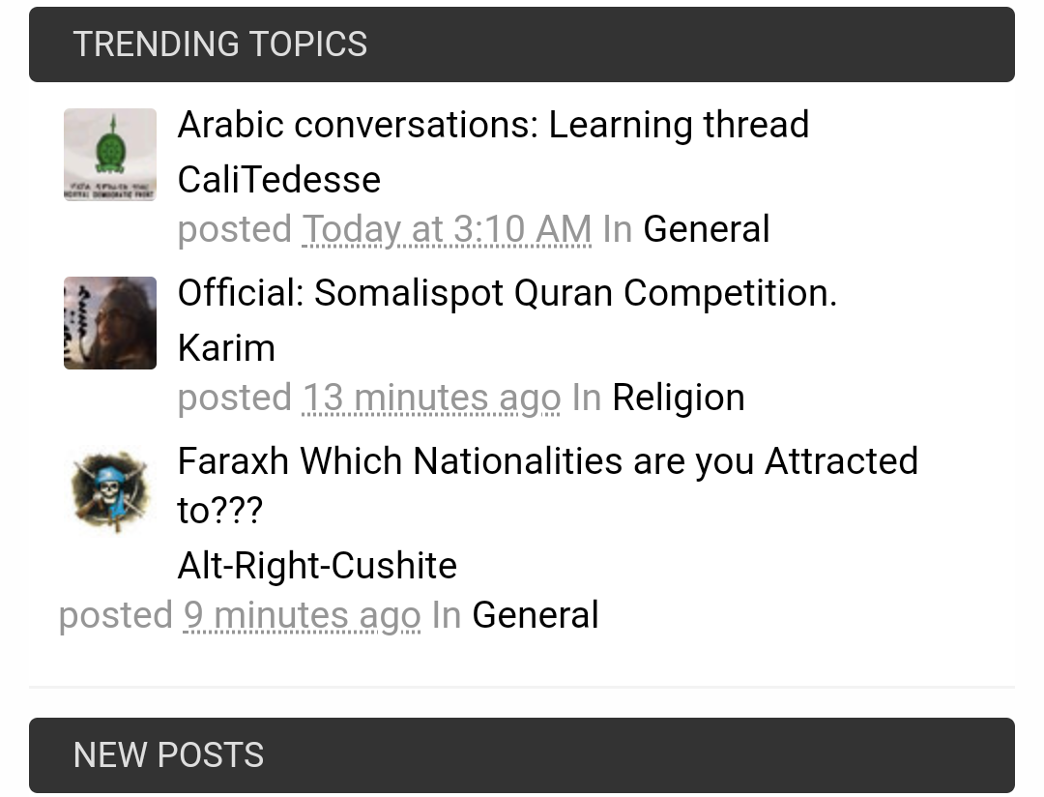Open CaliTedesse's green emblem avatar
The image size is (1044, 797).
(x=110, y=155)
